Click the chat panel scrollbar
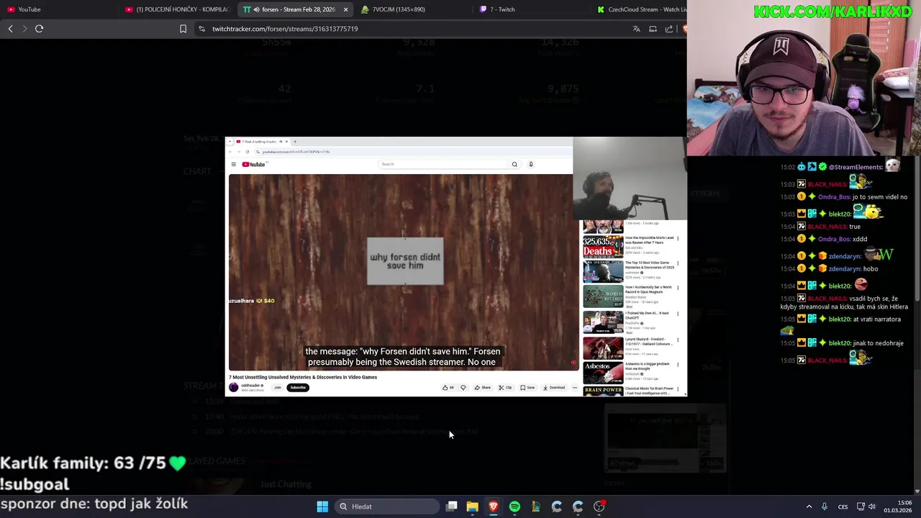The height and width of the screenshot is (518, 921). click(917, 230)
